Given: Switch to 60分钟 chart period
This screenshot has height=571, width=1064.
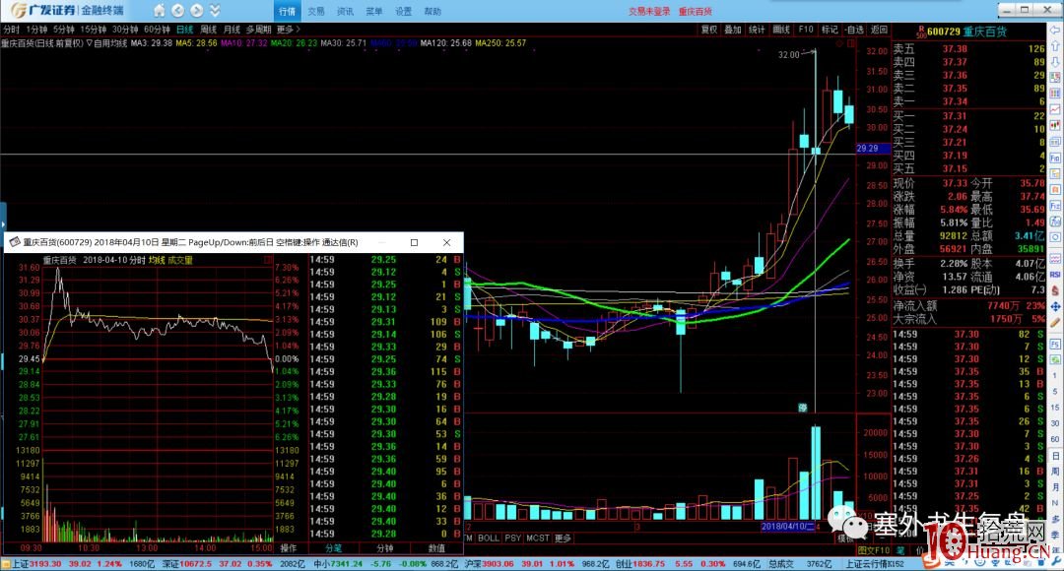Looking at the screenshot, I should pos(158,30).
